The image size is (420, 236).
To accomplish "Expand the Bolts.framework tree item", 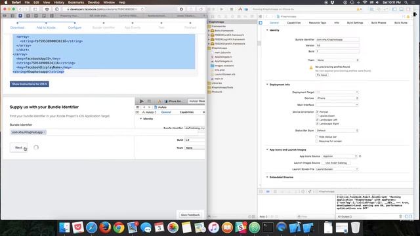I will pyautogui.click(x=209, y=31).
